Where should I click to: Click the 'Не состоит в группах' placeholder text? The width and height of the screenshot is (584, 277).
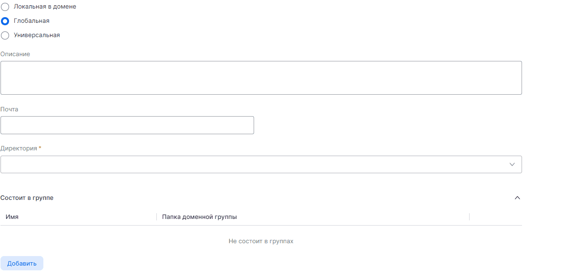point(261,241)
